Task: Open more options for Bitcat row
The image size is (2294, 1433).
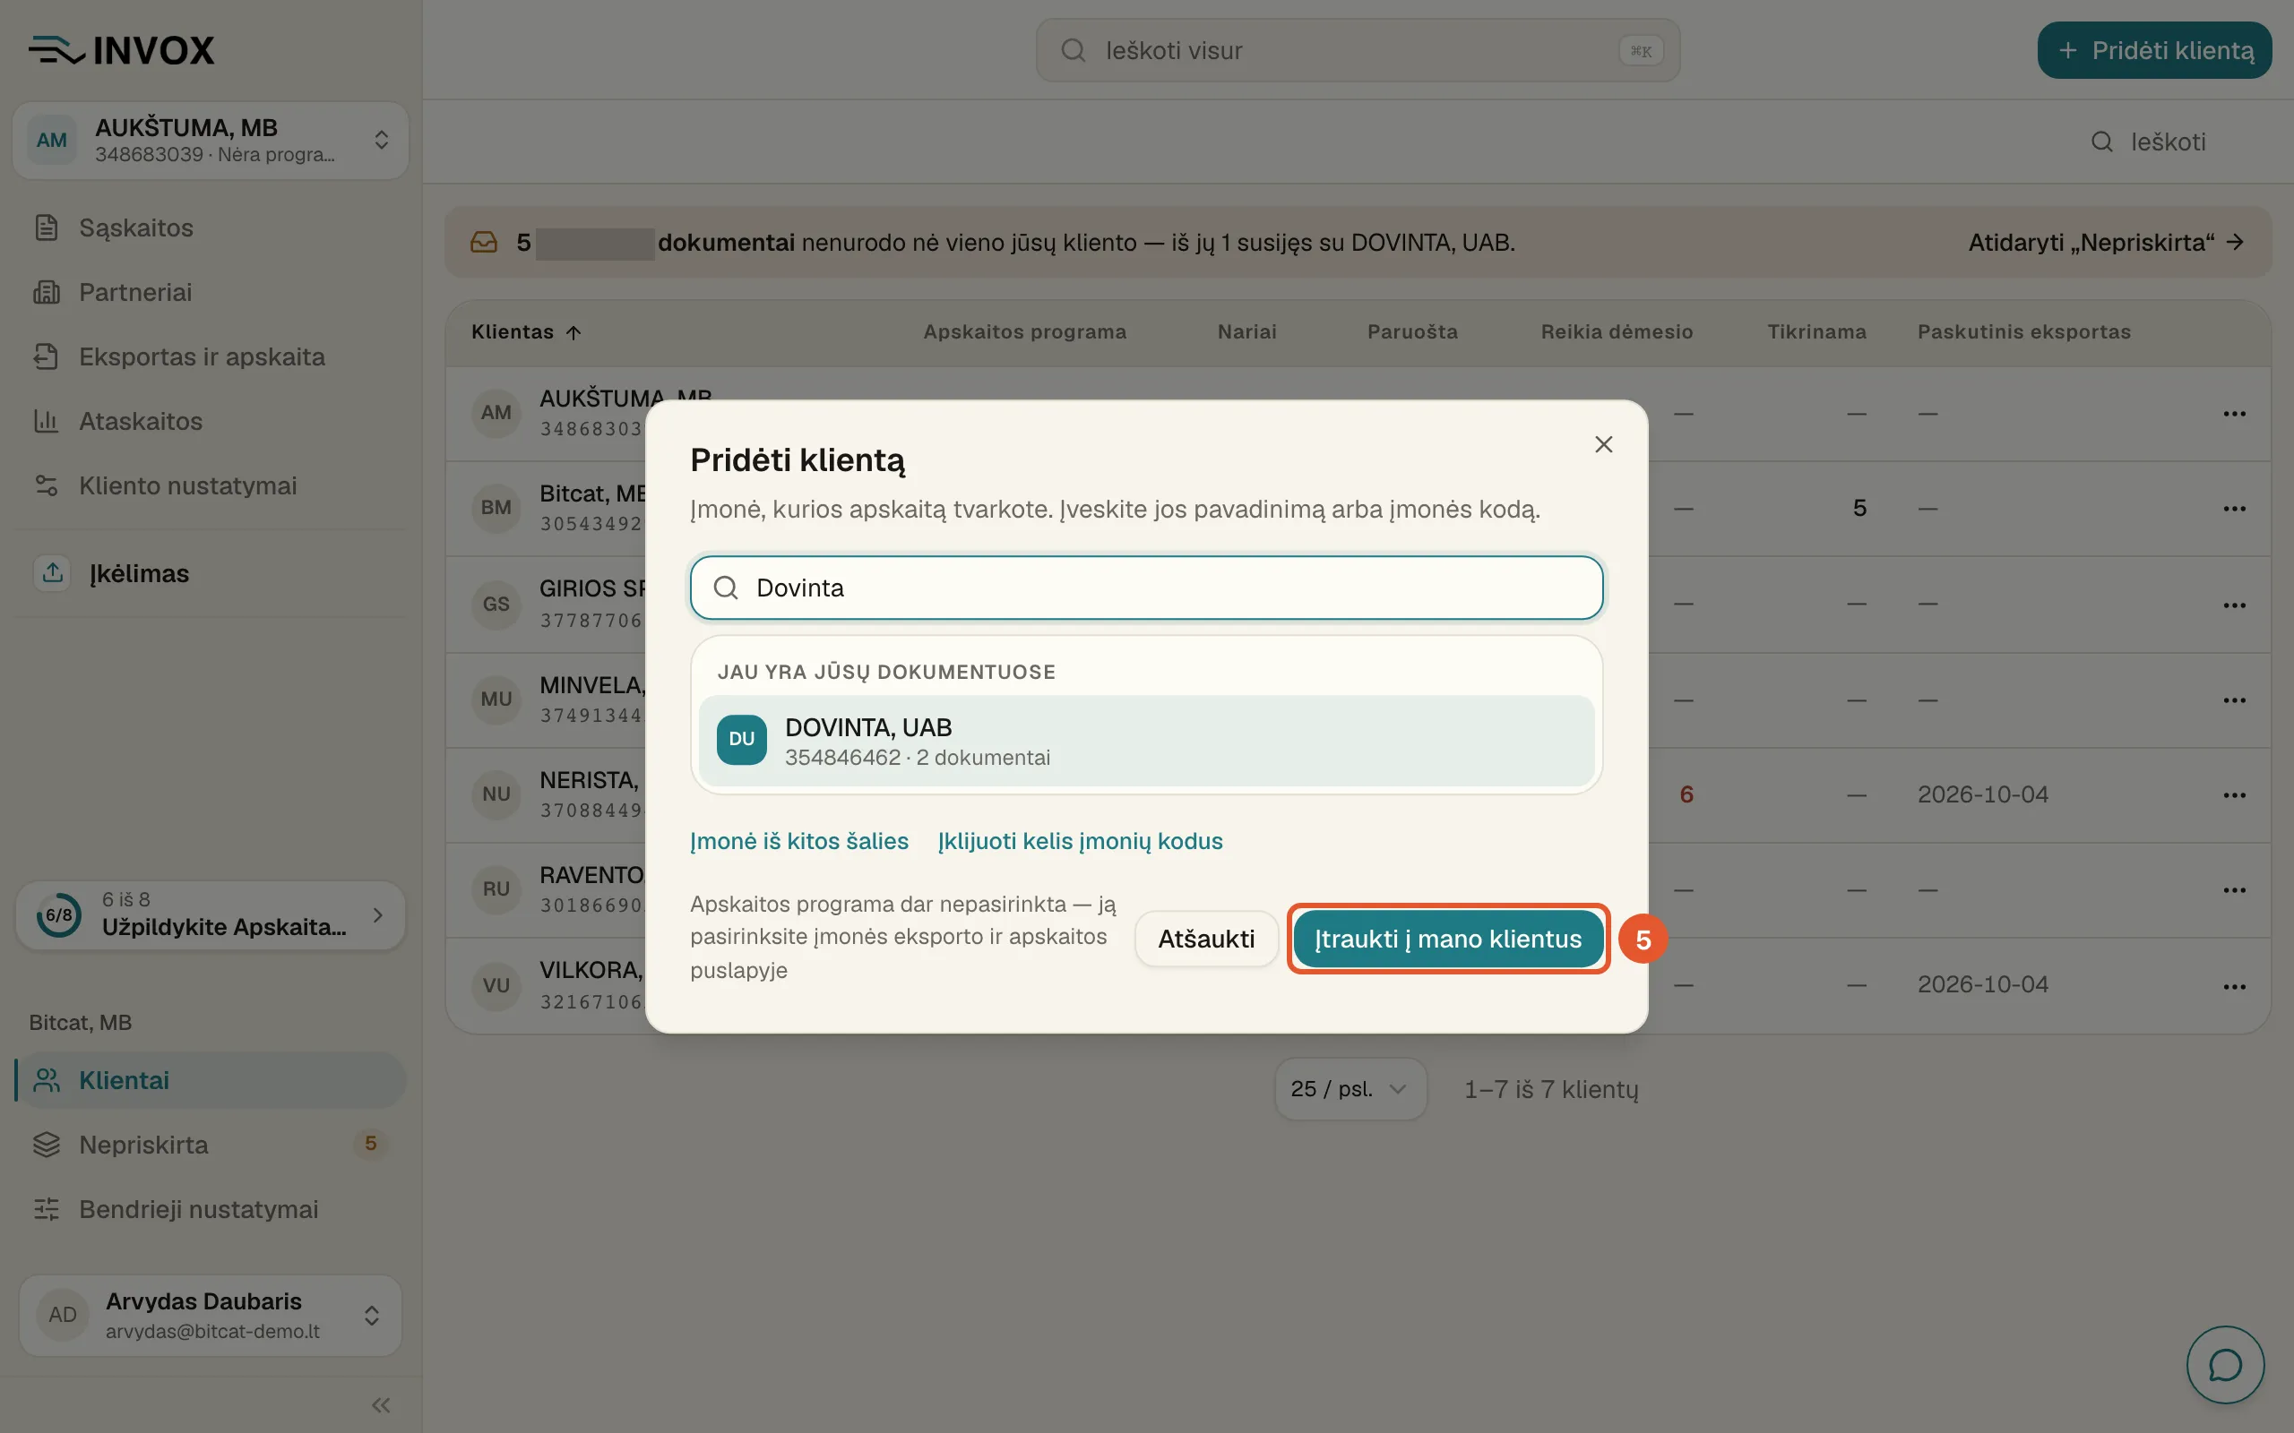Action: pos(2234,508)
